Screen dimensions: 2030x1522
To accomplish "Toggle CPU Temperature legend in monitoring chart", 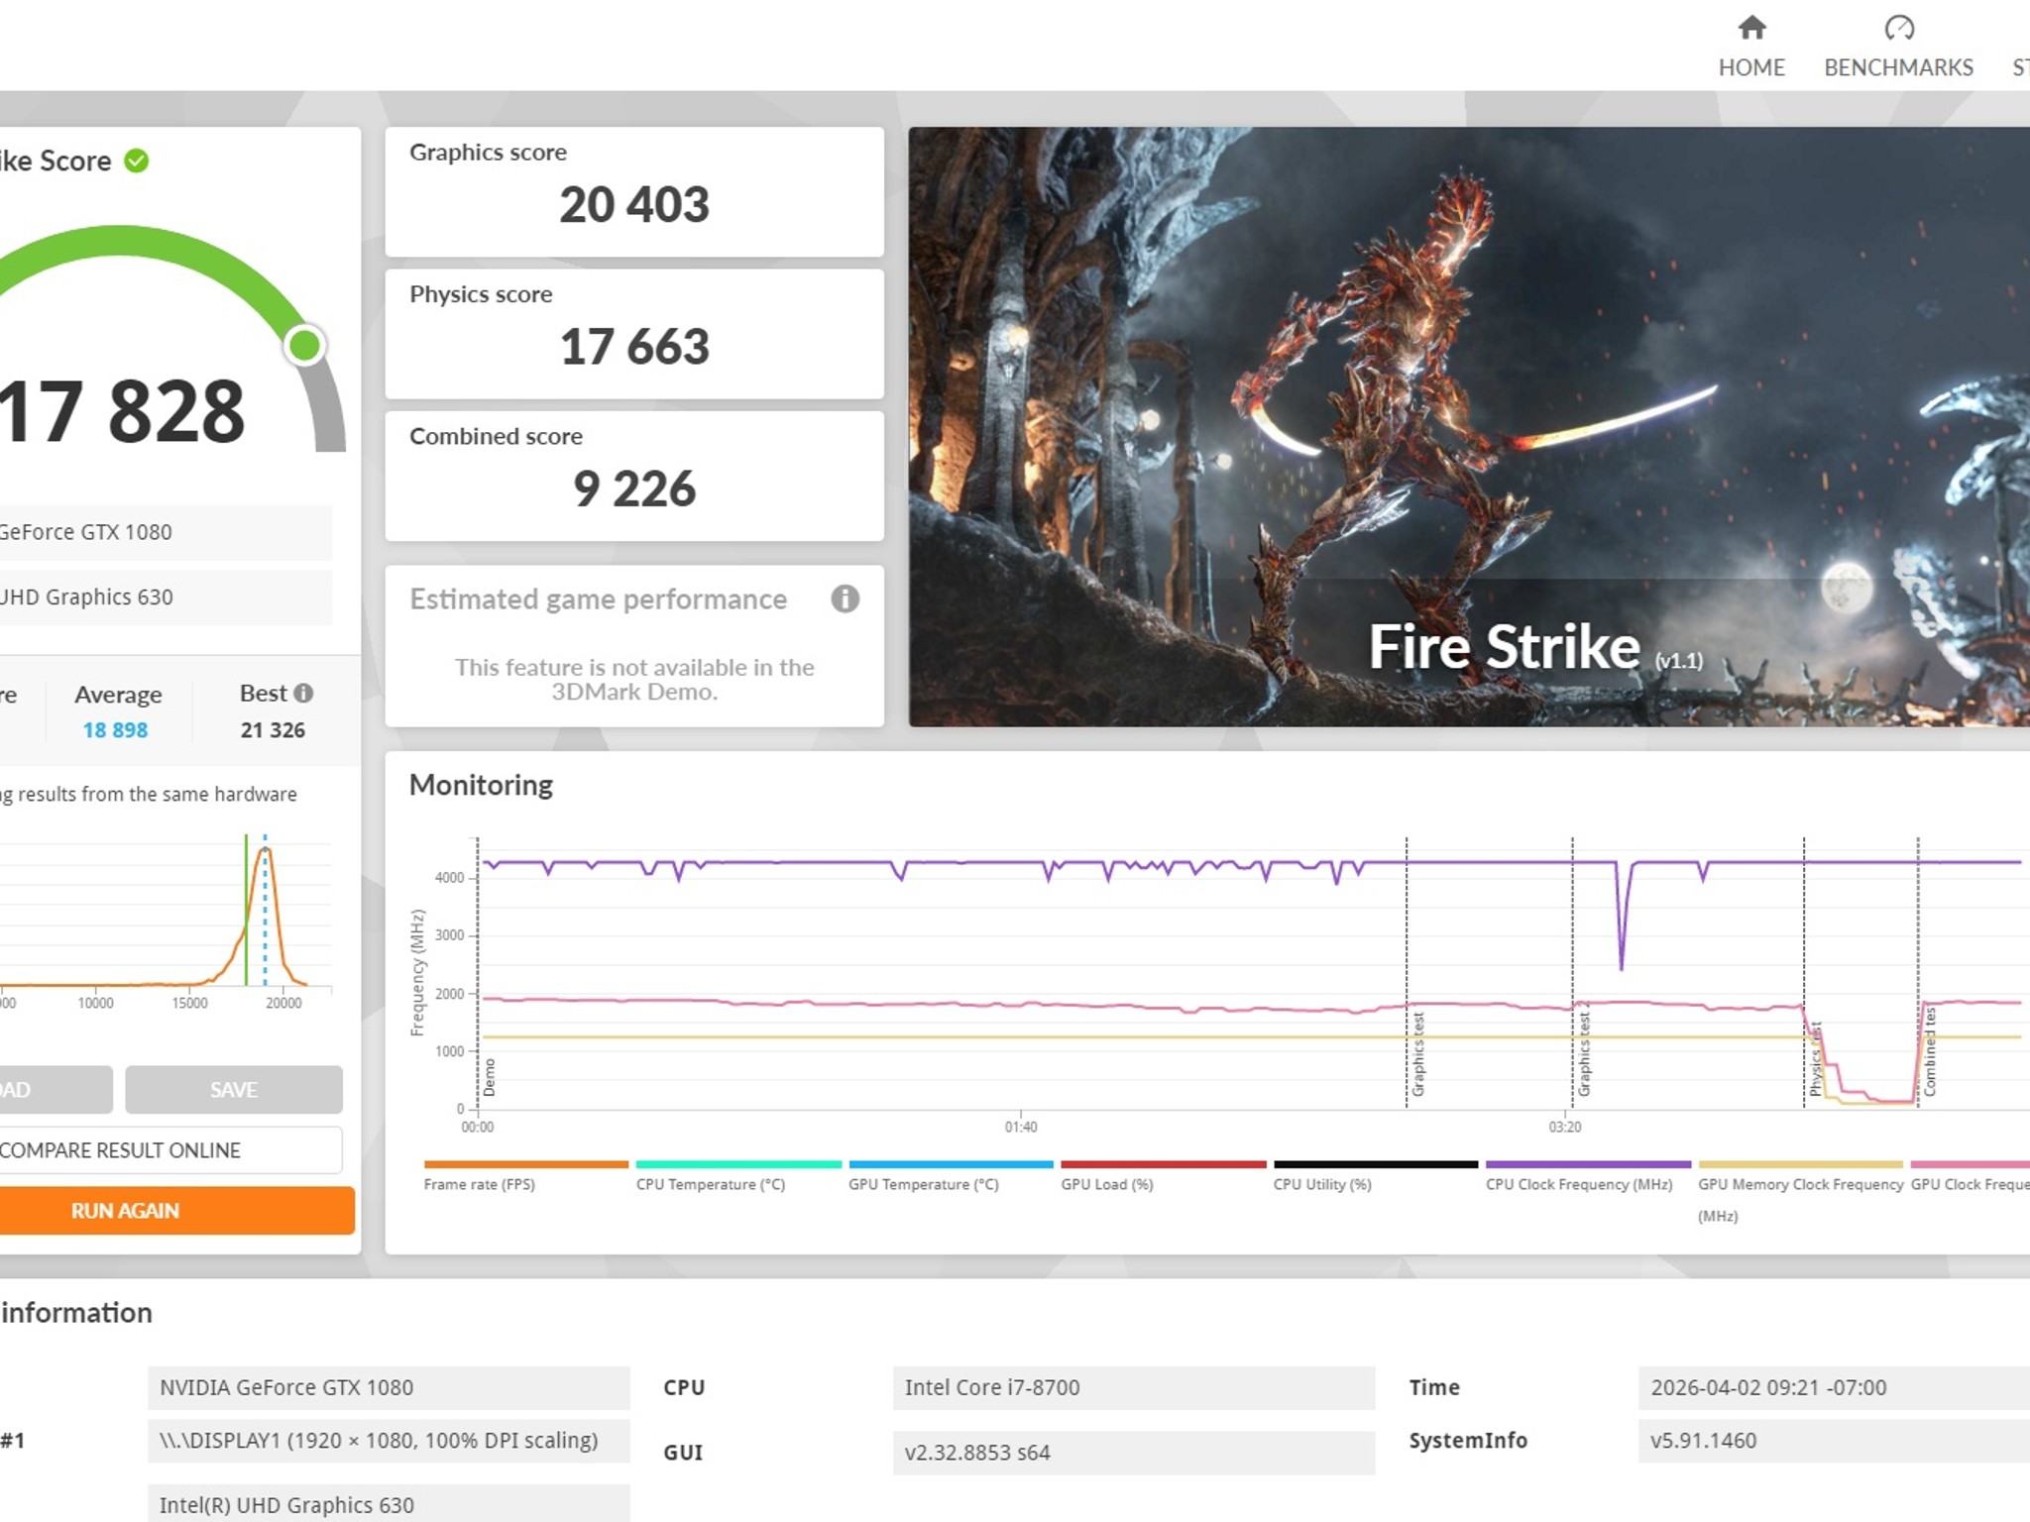I will 738,1176.
